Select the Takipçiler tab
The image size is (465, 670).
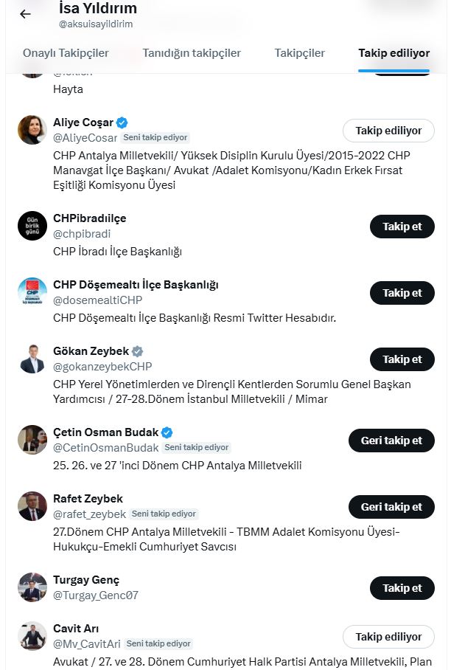(x=299, y=53)
